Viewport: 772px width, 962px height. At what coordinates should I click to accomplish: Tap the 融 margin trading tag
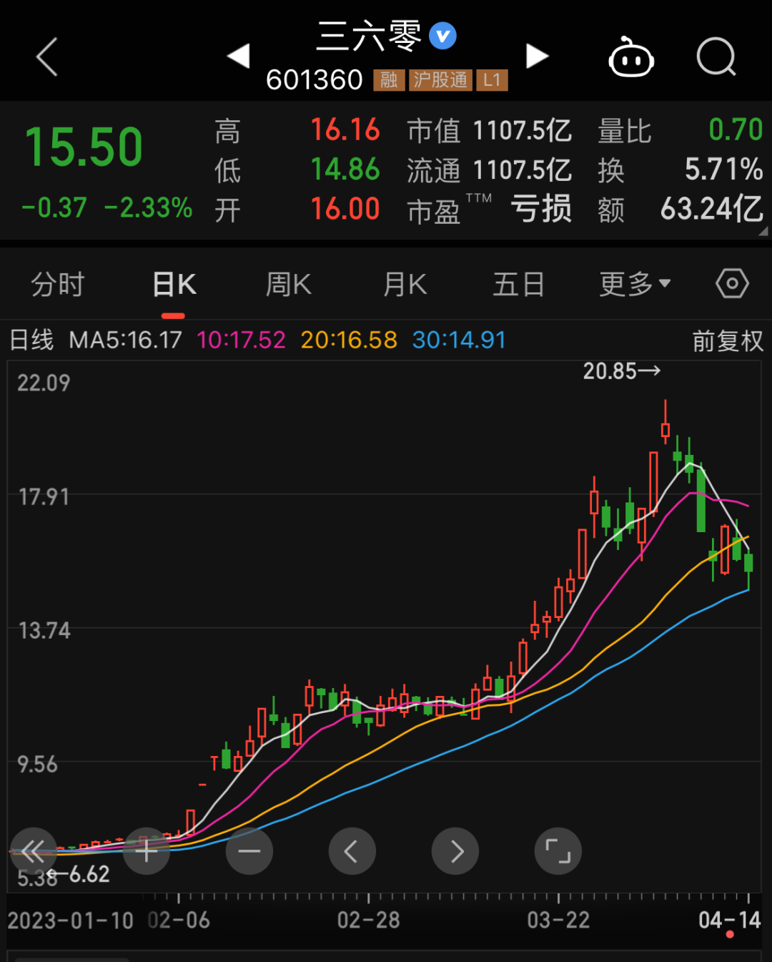[x=389, y=80]
